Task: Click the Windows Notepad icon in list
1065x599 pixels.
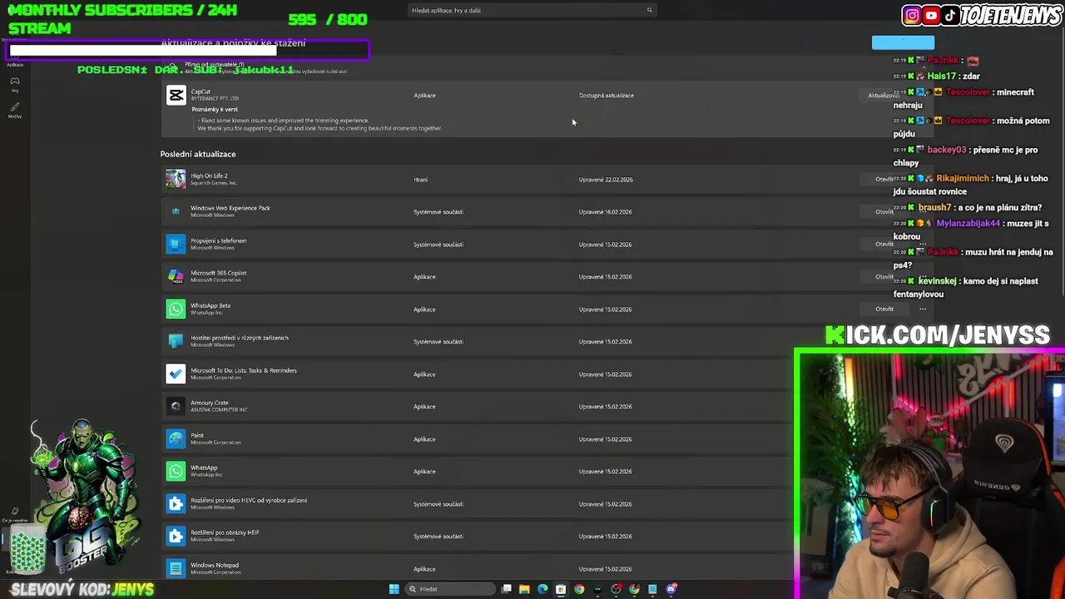Action: (x=176, y=568)
